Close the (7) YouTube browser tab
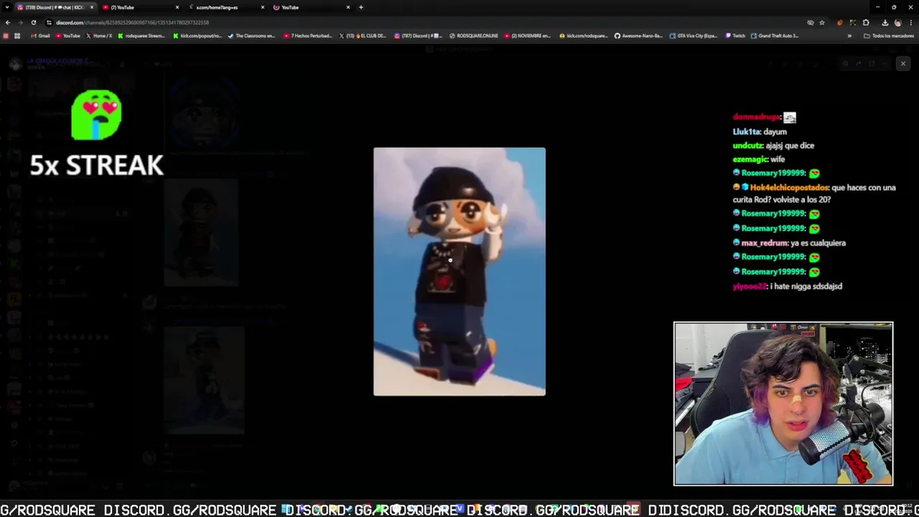 click(x=177, y=7)
